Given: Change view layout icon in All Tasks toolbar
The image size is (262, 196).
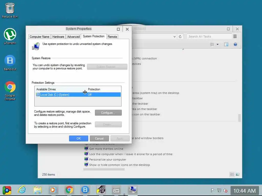Looking at the screenshot, I should tap(212, 44).
